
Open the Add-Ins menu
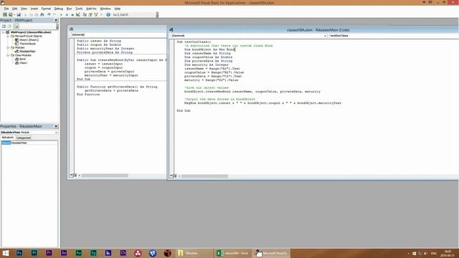coord(91,9)
